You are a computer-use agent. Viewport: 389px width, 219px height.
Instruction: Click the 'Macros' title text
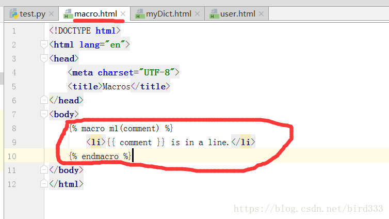pyautogui.click(x=117, y=87)
